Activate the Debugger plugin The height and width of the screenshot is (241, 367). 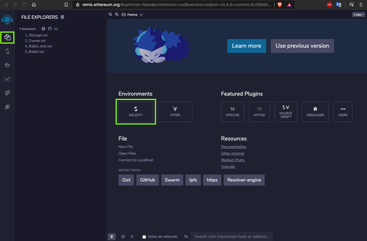tap(315, 112)
